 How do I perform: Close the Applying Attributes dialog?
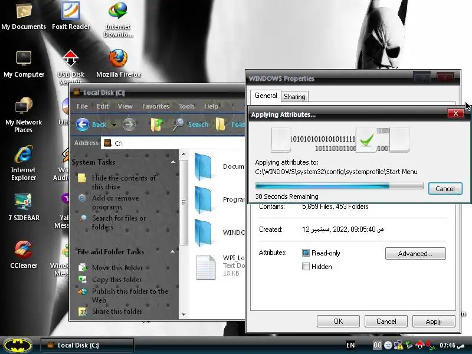click(455, 113)
